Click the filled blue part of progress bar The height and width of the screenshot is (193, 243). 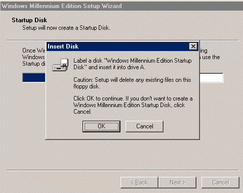point(34,78)
